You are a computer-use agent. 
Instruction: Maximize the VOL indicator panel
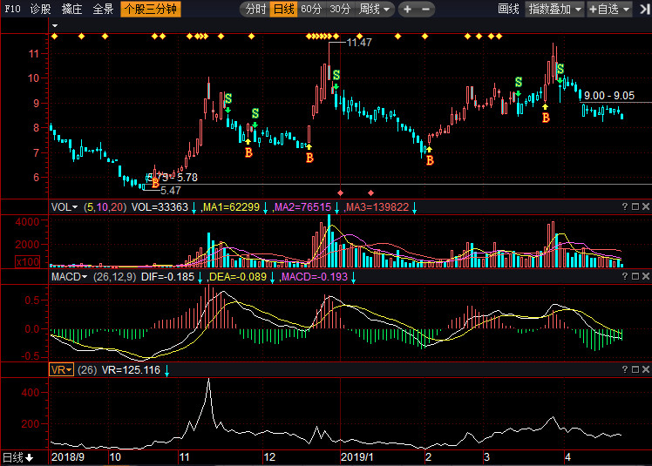[635, 206]
